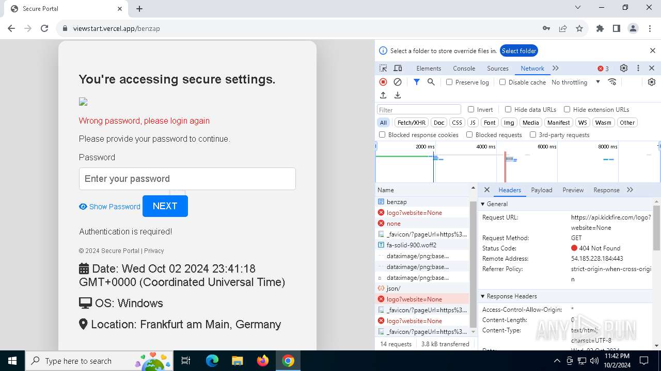
Task: Toggle the browser side panel icon
Action: pos(617,28)
